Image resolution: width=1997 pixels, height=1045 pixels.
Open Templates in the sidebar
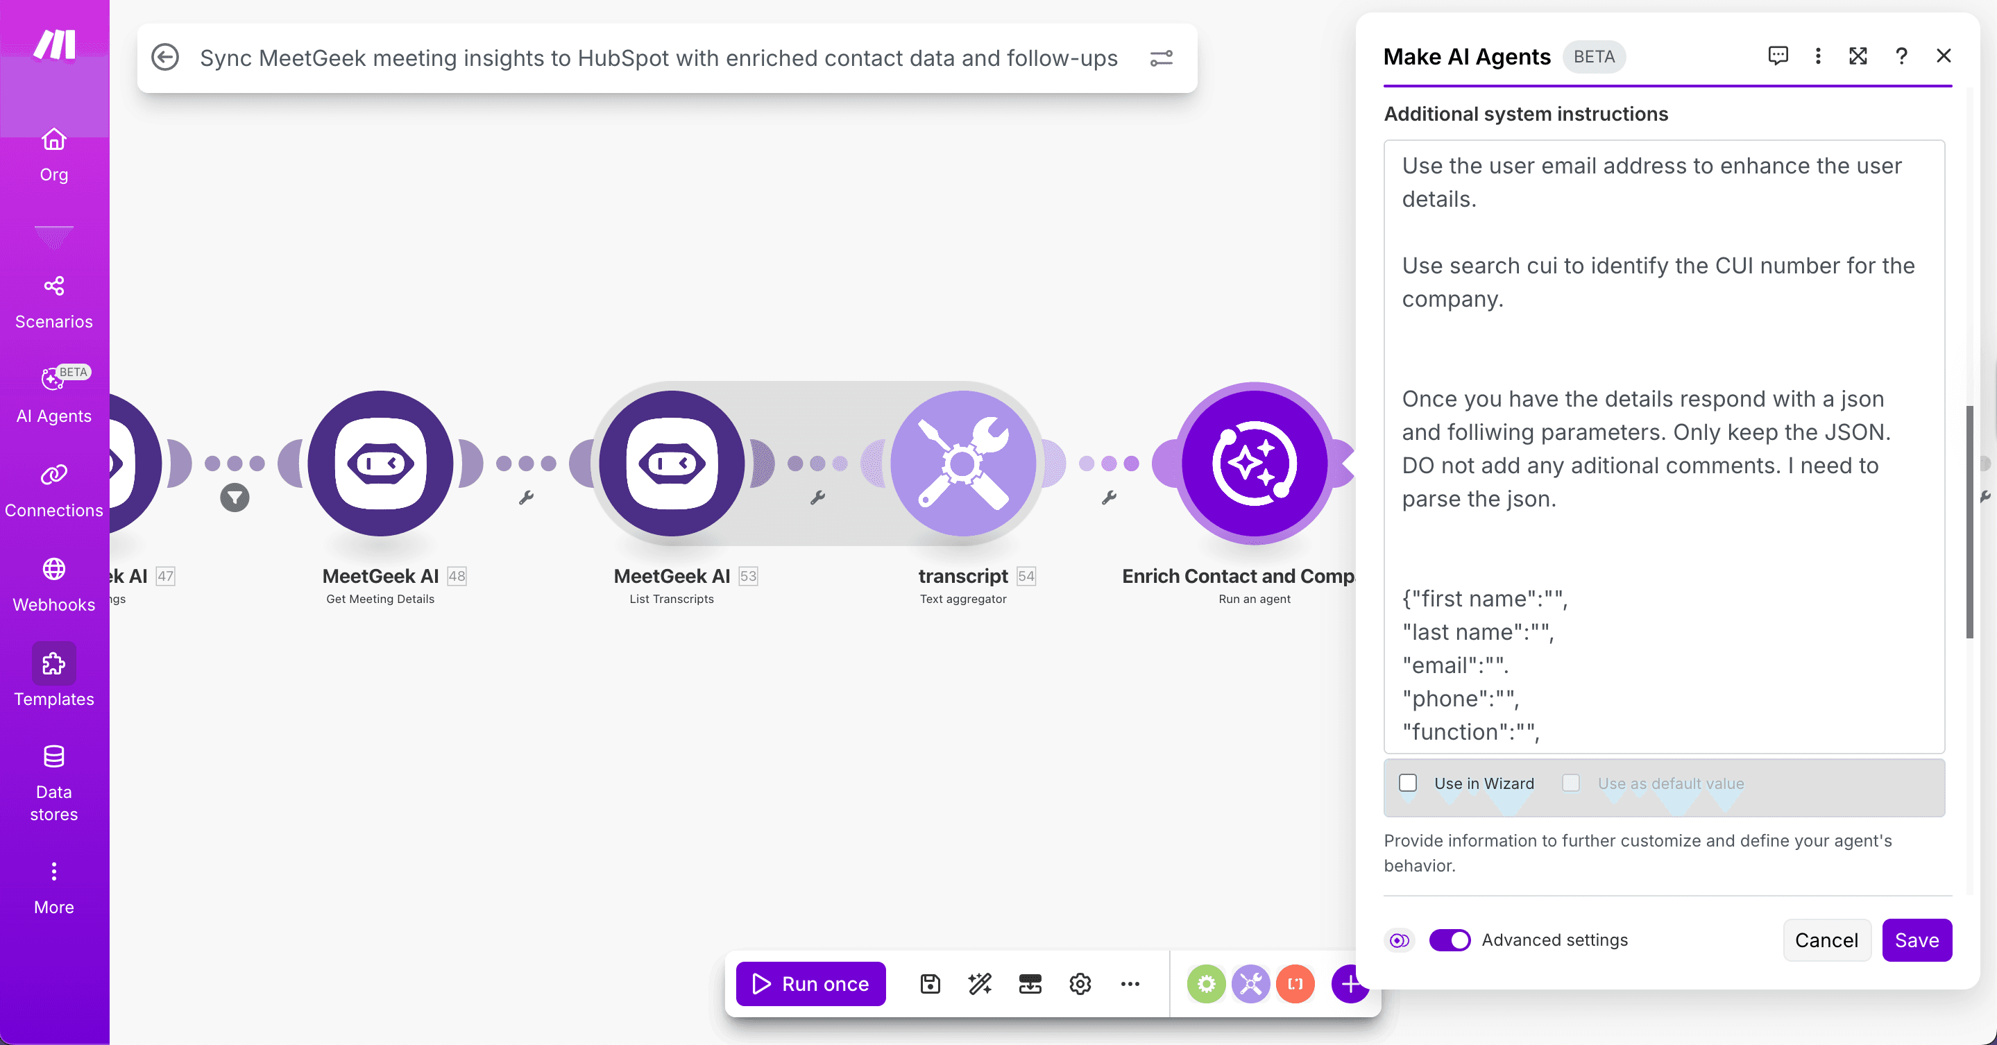[53, 676]
